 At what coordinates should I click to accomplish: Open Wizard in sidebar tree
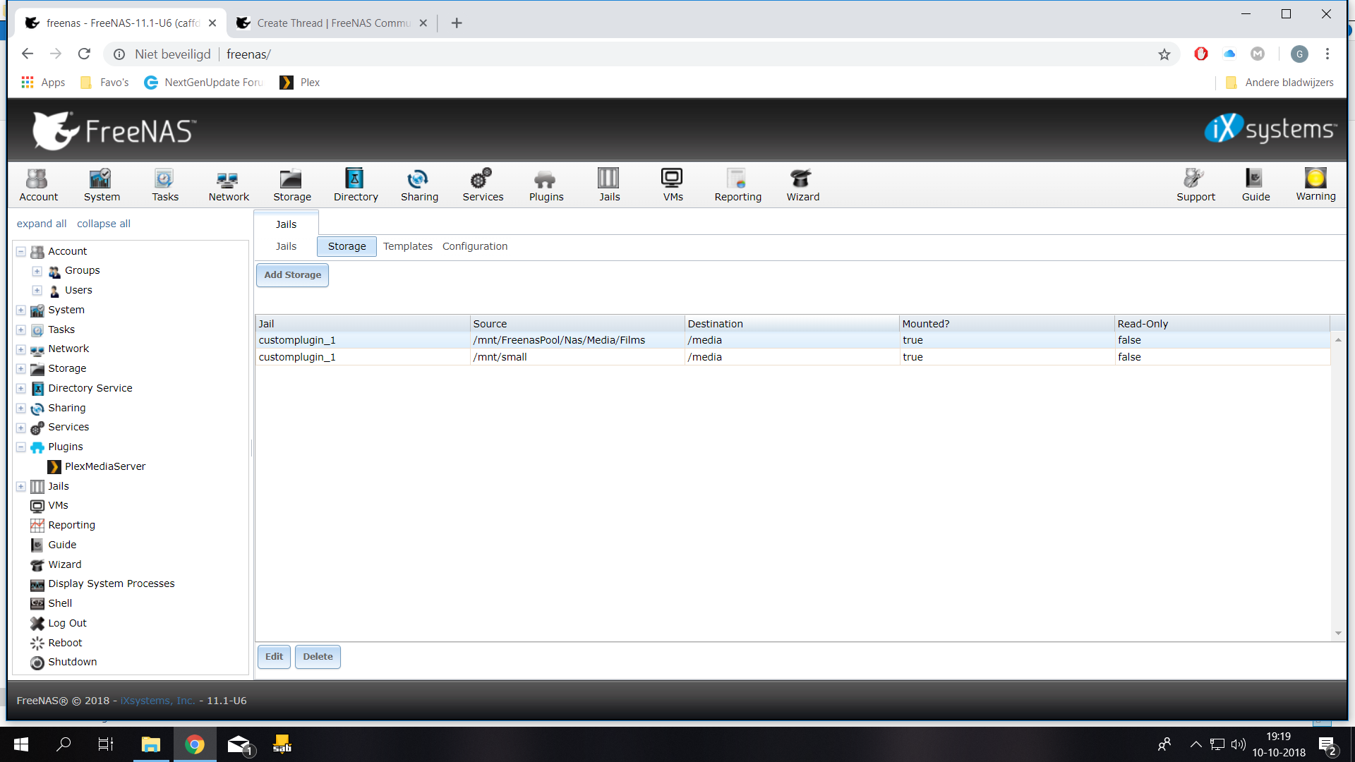[x=56, y=564]
